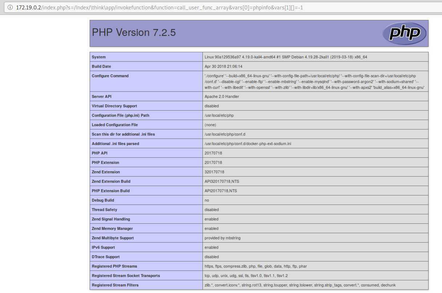Click the PHP Version 7.2.5 header
This screenshot has height=293, width=442.
click(134, 33)
